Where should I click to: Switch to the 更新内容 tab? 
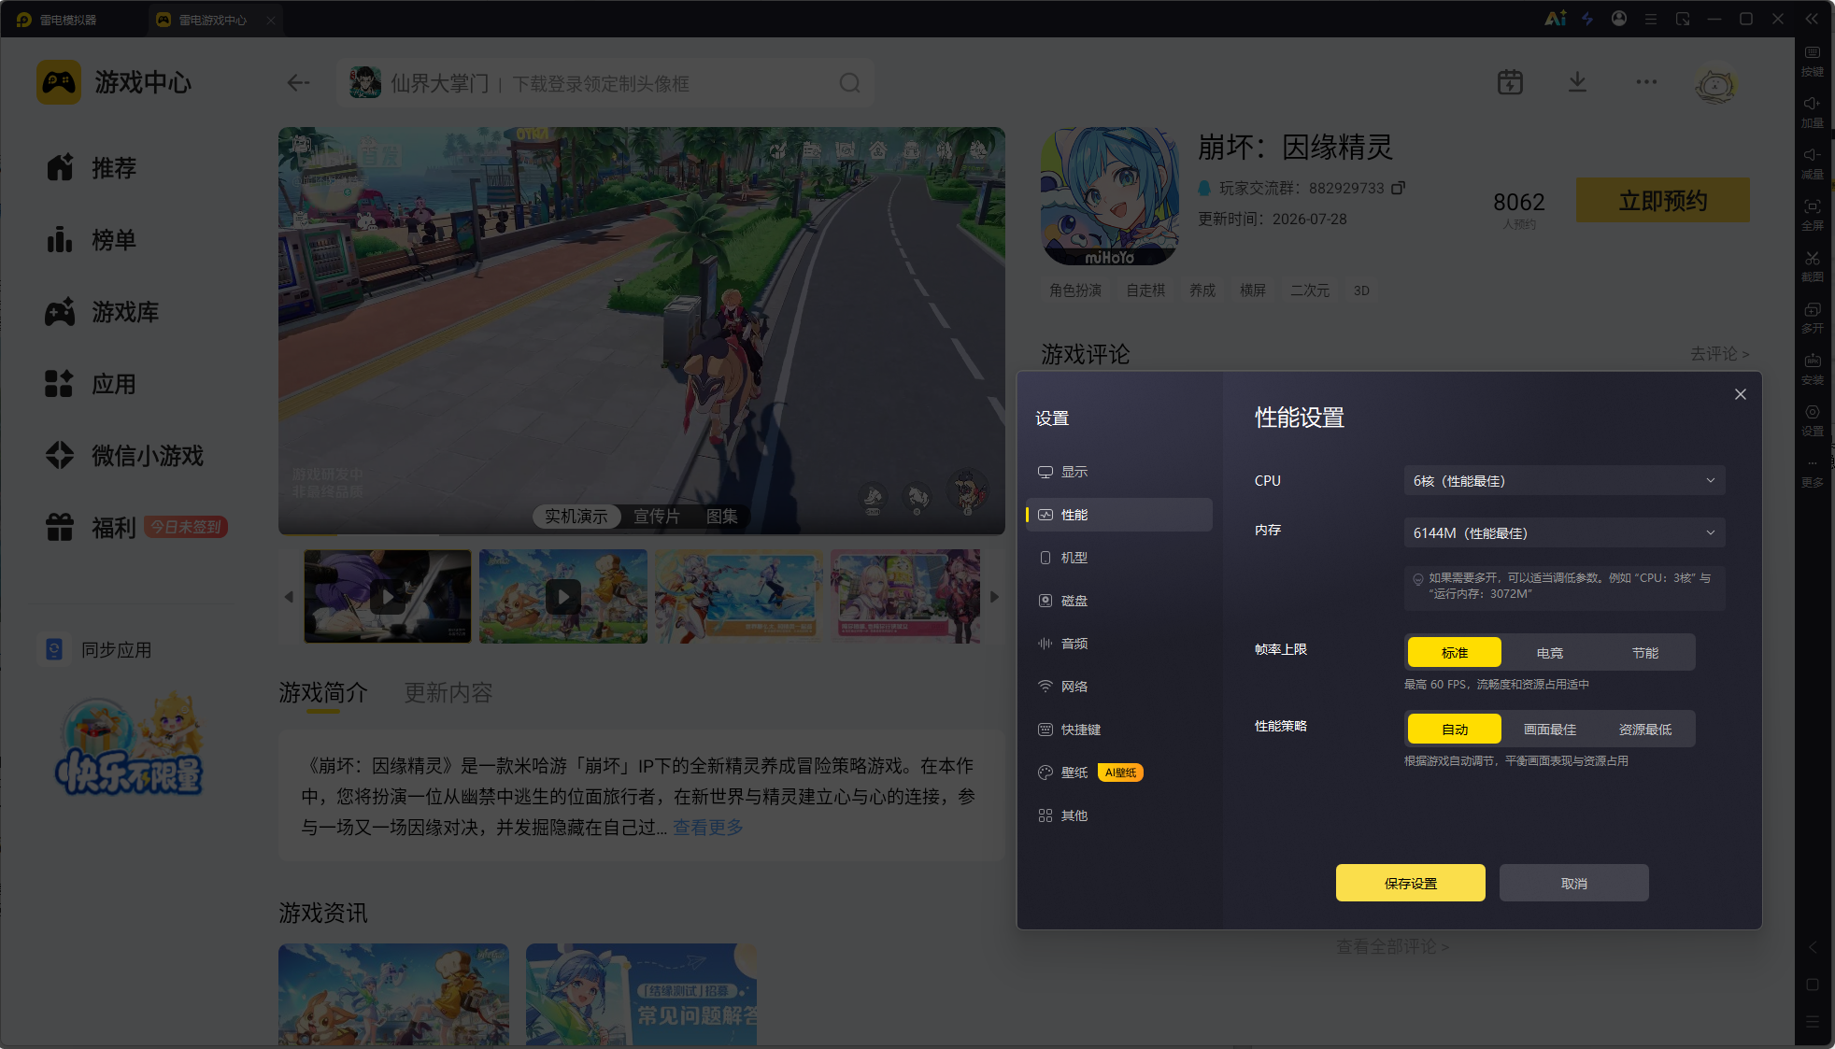pyautogui.click(x=448, y=692)
